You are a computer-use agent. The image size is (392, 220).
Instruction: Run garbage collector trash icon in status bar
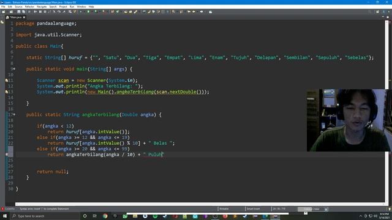326,209
